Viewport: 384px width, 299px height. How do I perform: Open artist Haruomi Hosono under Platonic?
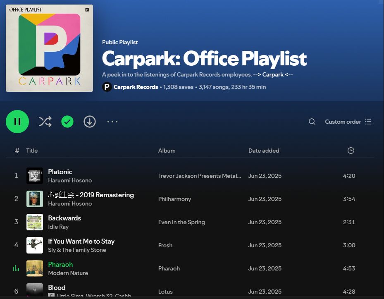[70, 180]
